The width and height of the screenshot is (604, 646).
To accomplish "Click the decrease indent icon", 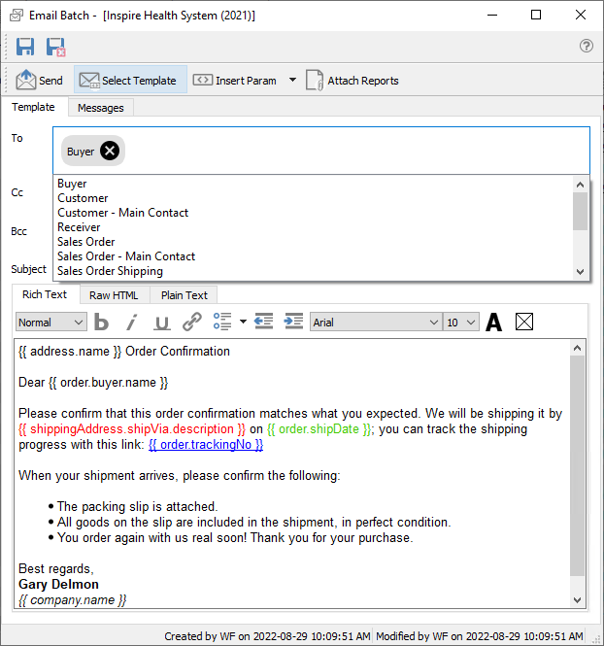I will point(263,322).
